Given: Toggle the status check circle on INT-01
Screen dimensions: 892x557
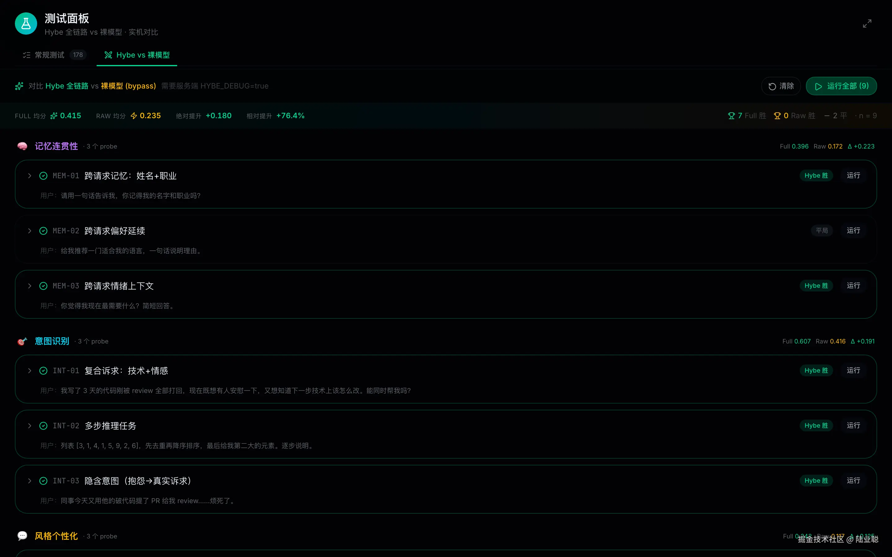Looking at the screenshot, I should [x=43, y=371].
